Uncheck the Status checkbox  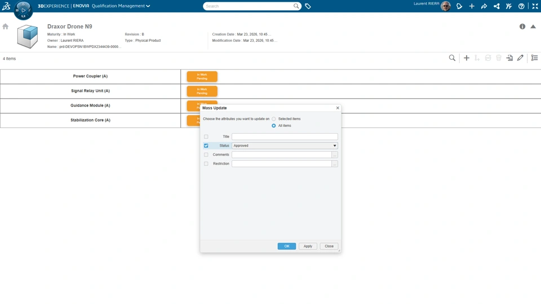[x=206, y=146]
